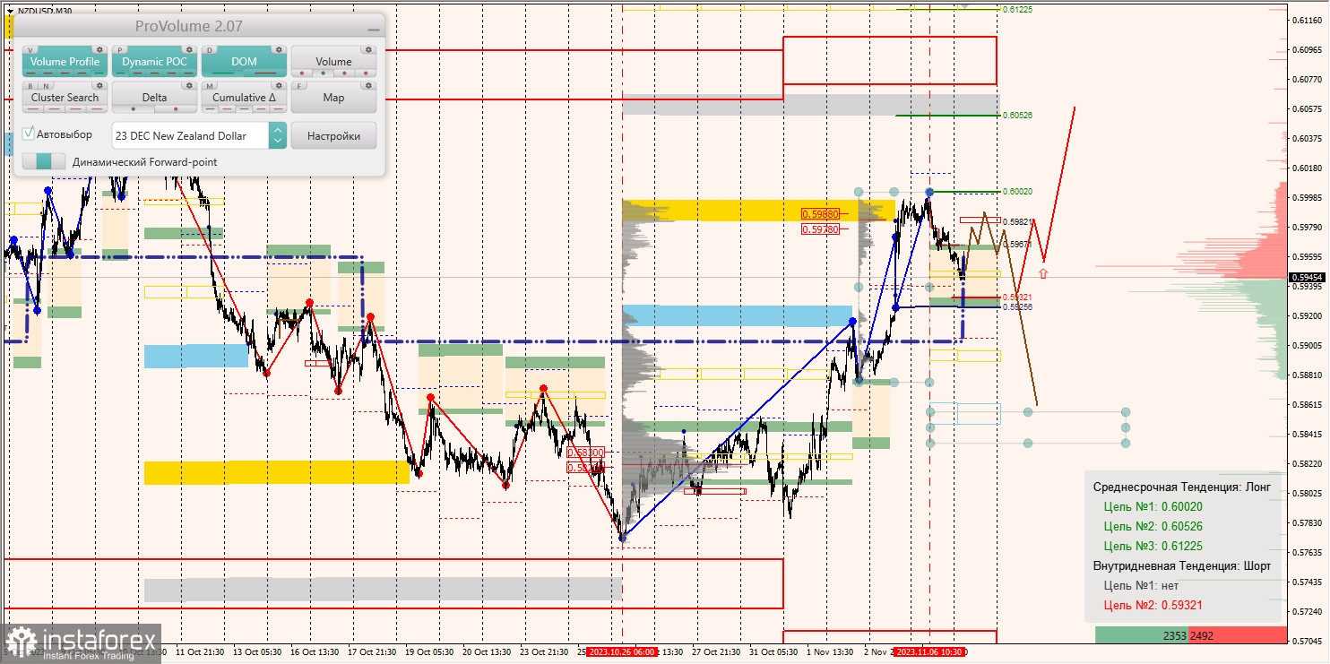Uncheck the Автовыбор checkbox
This screenshot has width=1330, height=664.
(x=29, y=134)
